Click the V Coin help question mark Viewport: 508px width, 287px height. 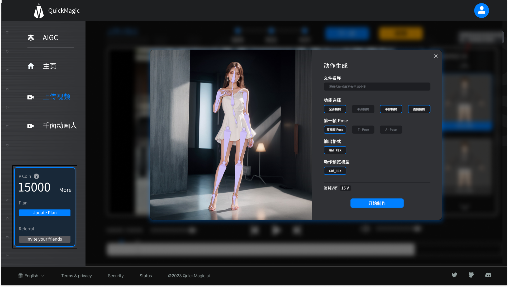click(37, 176)
